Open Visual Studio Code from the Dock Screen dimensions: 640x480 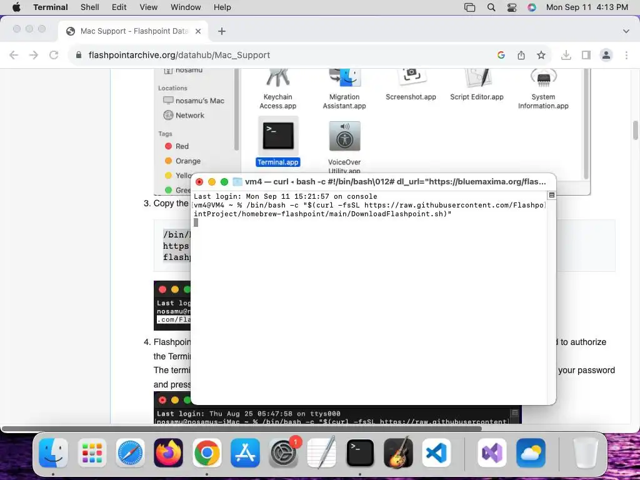pos(436,452)
